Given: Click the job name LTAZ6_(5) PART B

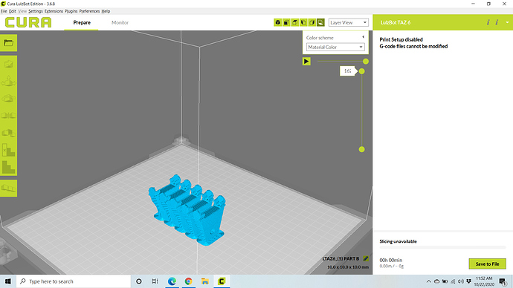Looking at the screenshot, I should (x=341, y=258).
